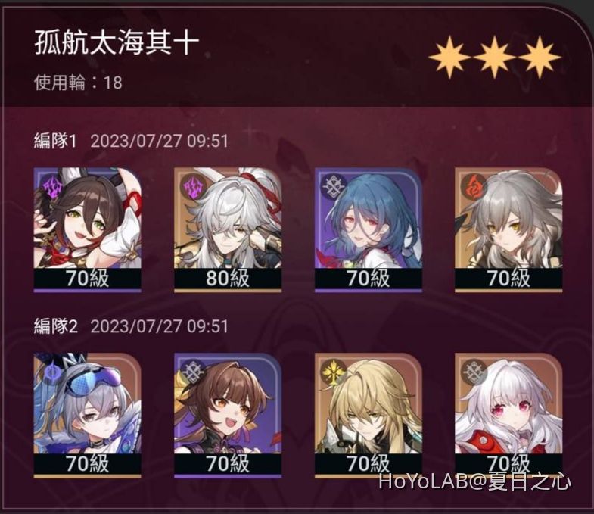The height and width of the screenshot is (514, 594).
Task: Select the blonde long-haired character portrait
Action: [369, 416]
